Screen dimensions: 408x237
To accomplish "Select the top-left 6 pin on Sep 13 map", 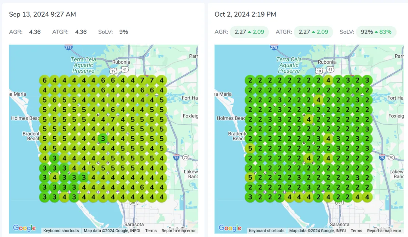I will click(x=44, y=80).
